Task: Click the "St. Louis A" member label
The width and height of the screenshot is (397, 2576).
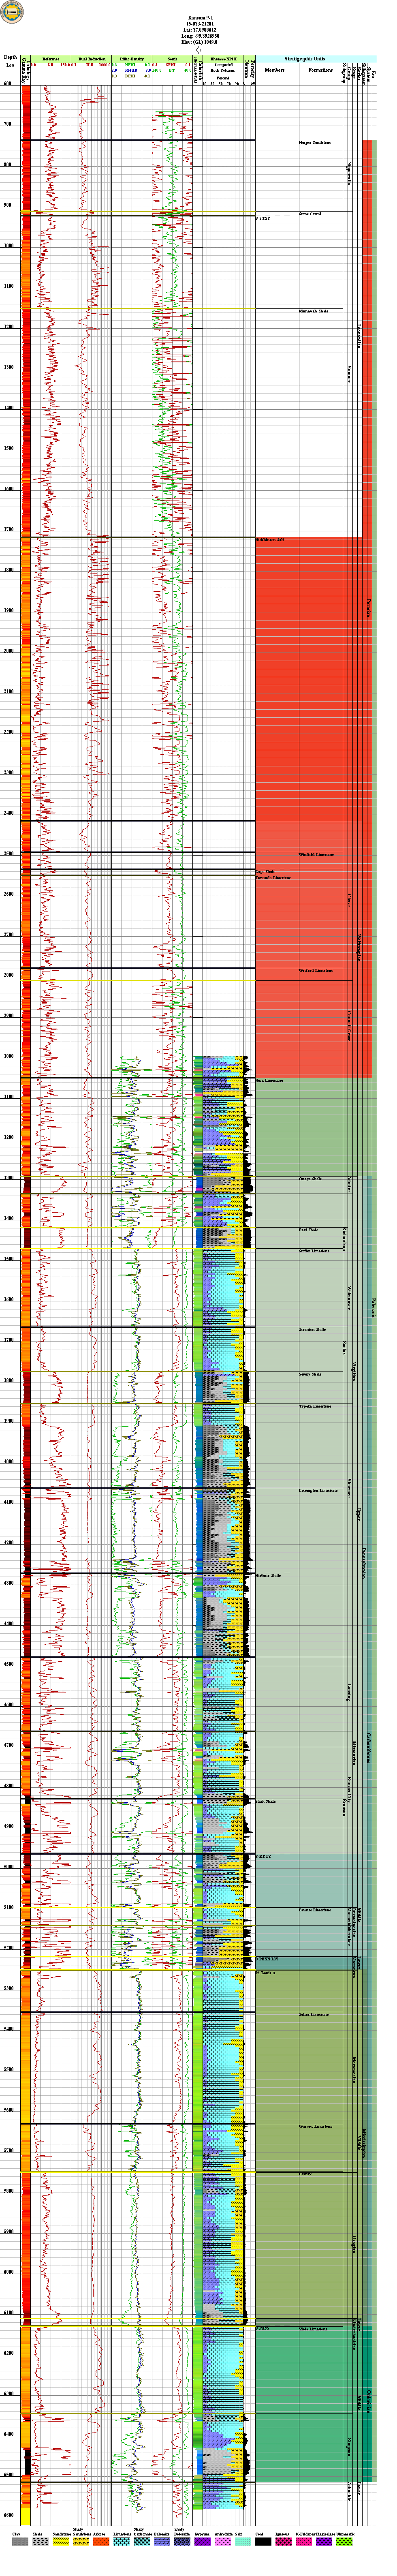Action: [264, 1973]
